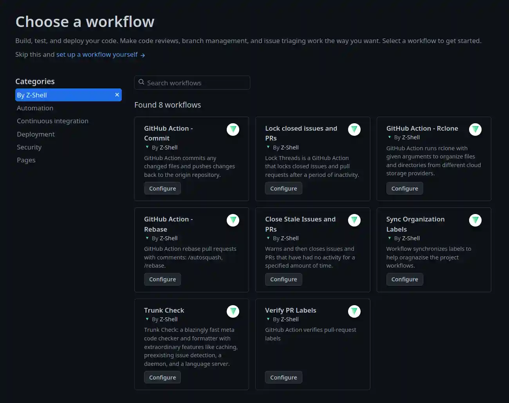Click the Z-Shell avatar on Trunk Check card

tap(233, 311)
